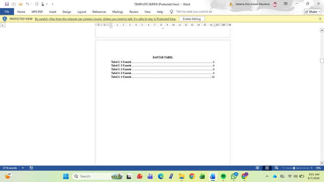Click the vertical scrollbar up arrow
This screenshot has height=182, width=324.
tap(322, 30)
